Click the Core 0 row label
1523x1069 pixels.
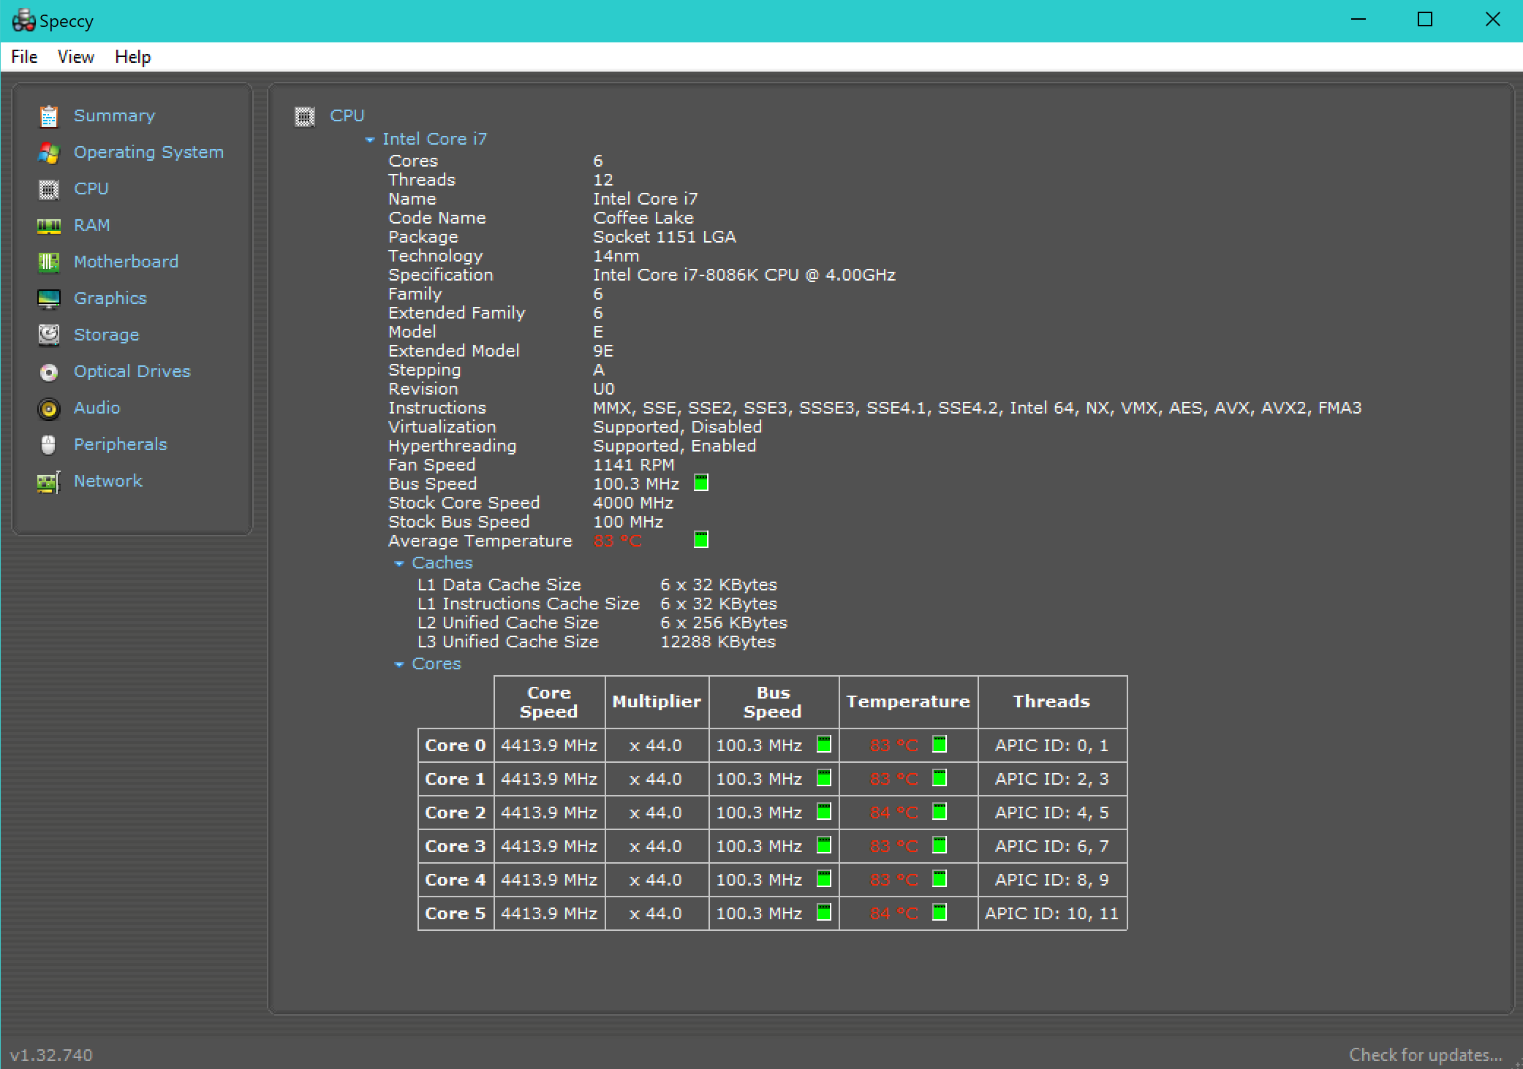click(x=456, y=745)
